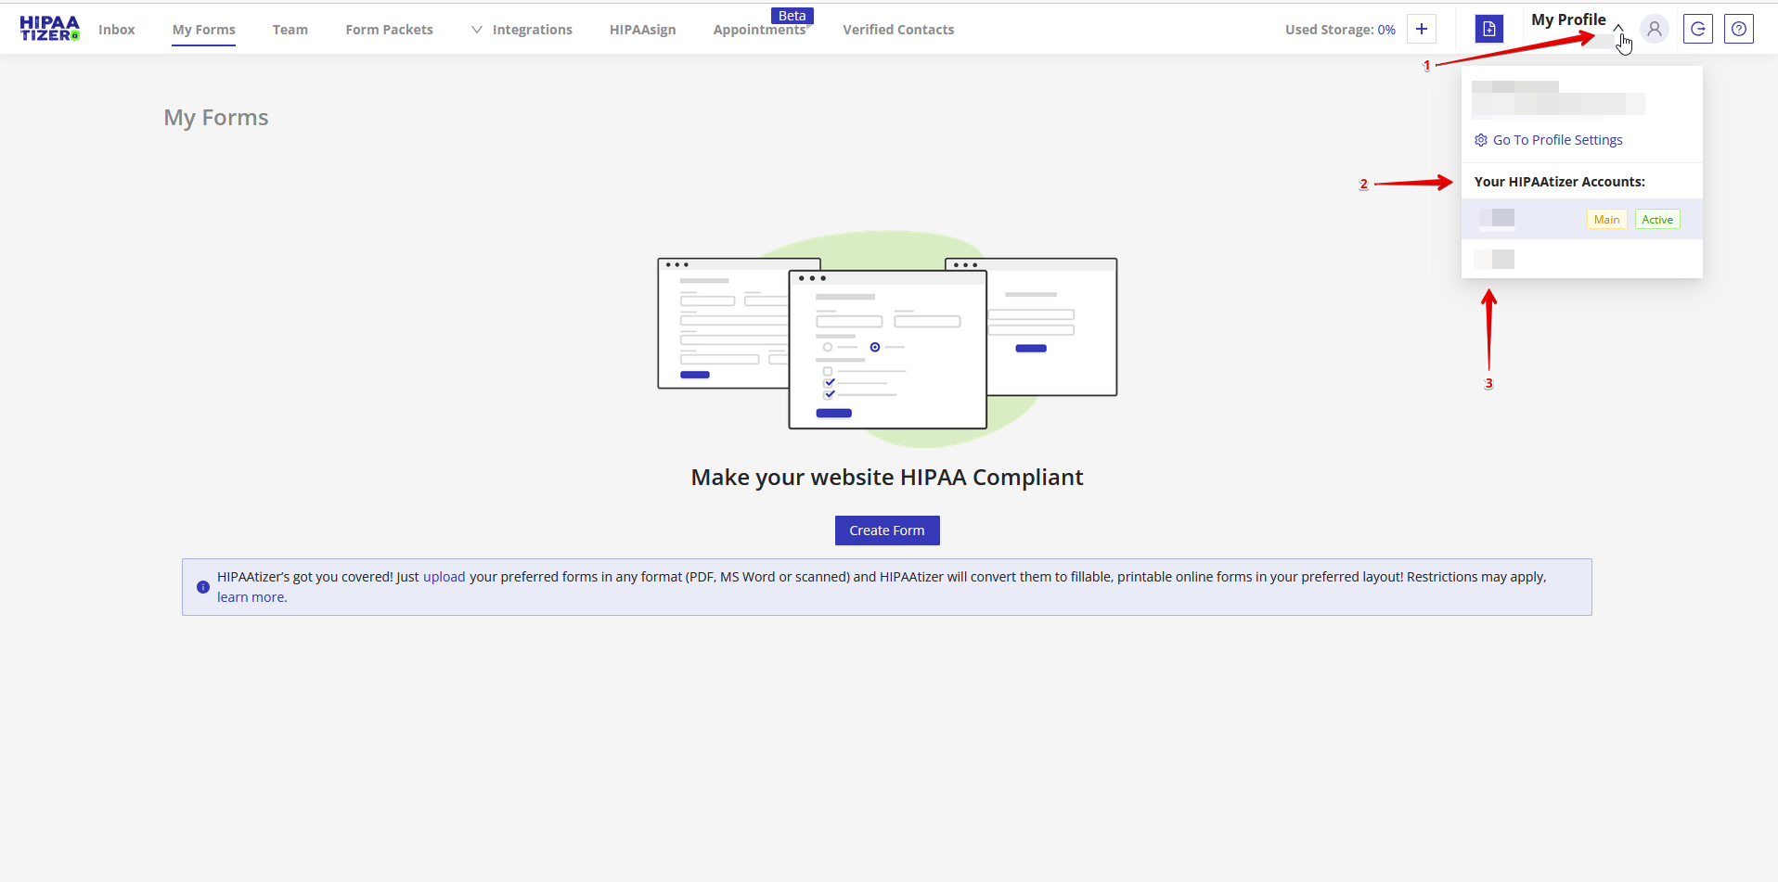The width and height of the screenshot is (1778, 882).
Task: Click the logout arrow icon
Action: pyautogui.click(x=1697, y=29)
